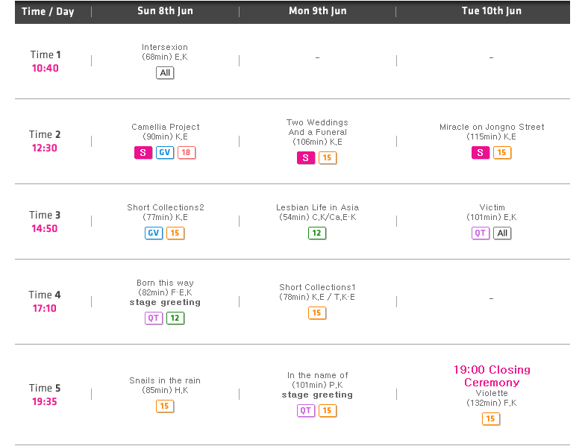
Task: Click the 19:00 Closing Ceremony text
Action: (x=492, y=376)
